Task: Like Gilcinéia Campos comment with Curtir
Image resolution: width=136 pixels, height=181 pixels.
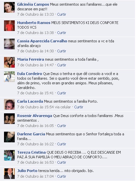Action: (x=62, y=14)
